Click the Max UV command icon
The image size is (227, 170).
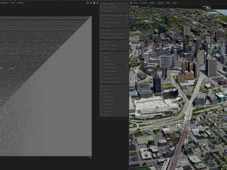point(101,42)
